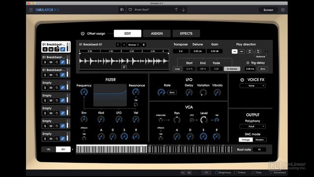Click the LFO Vibrato knob
The image size is (314, 177).
217,92
